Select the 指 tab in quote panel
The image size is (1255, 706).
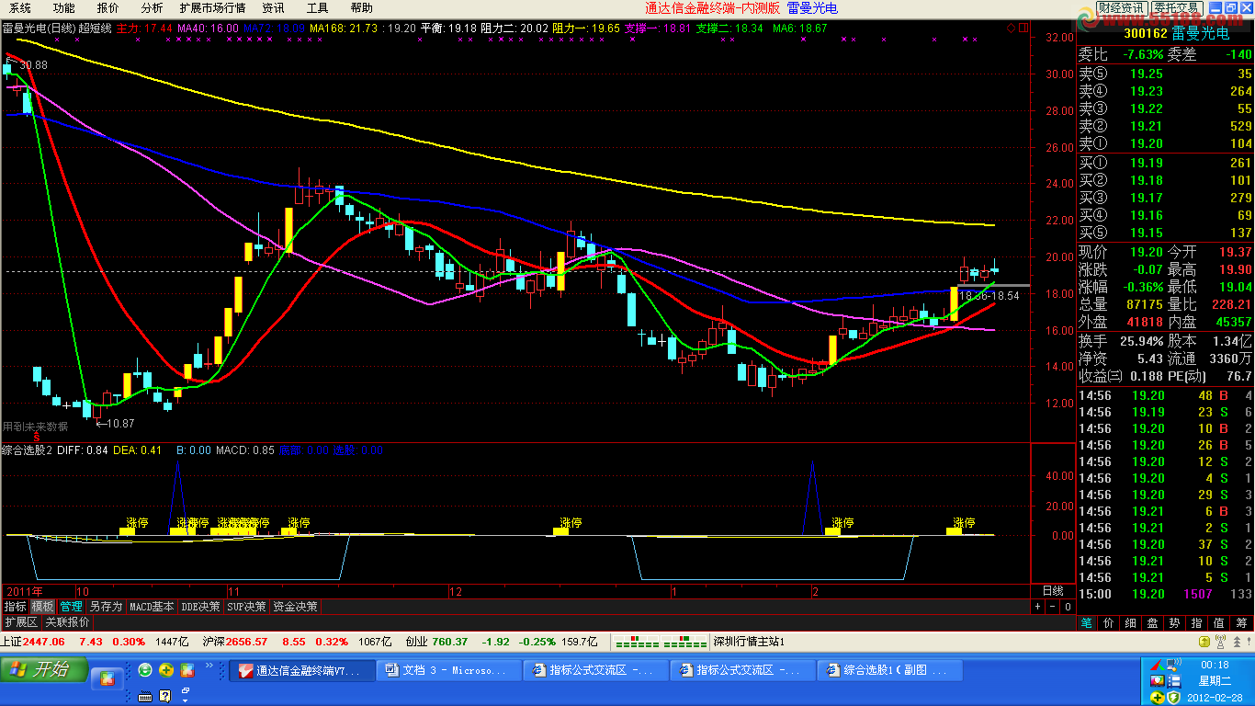[x=1197, y=622]
